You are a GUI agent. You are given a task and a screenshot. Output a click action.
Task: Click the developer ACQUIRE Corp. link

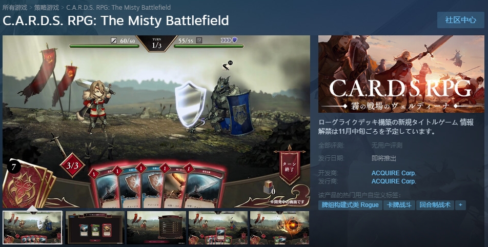(x=394, y=173)
